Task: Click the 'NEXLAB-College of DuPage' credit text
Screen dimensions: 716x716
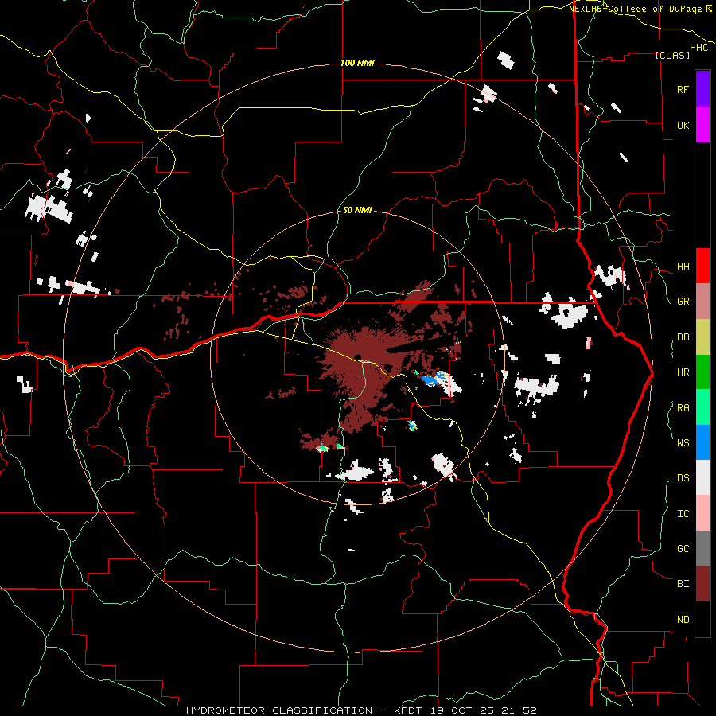Action: [635, 9]
